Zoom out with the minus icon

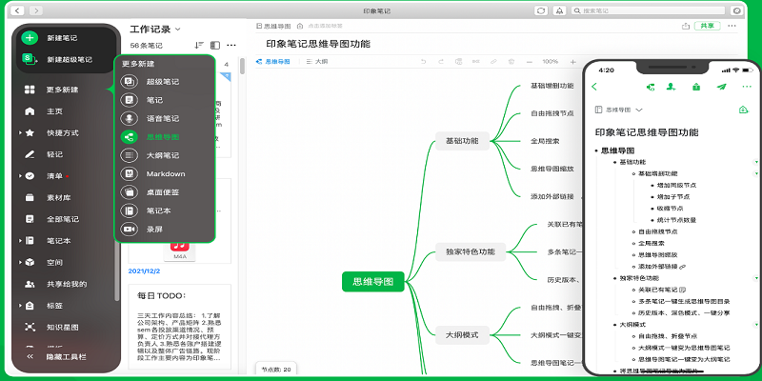click(x=530, y=62)
